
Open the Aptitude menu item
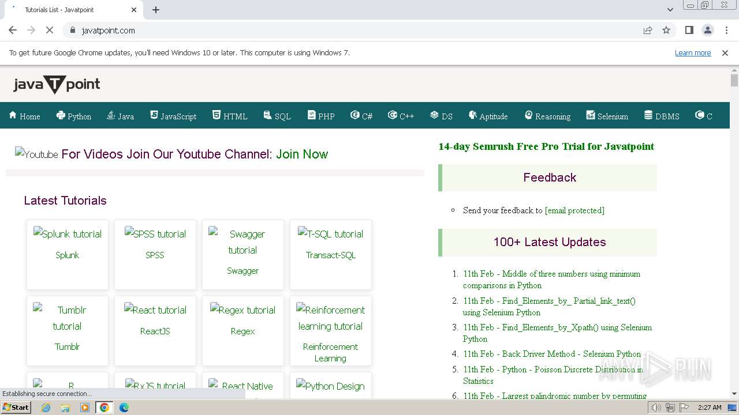pyautogui.click(x=488, y=116)
